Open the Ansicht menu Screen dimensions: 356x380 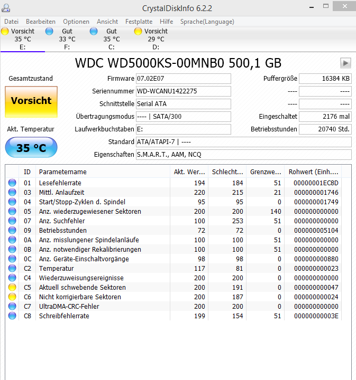point(107,22)
